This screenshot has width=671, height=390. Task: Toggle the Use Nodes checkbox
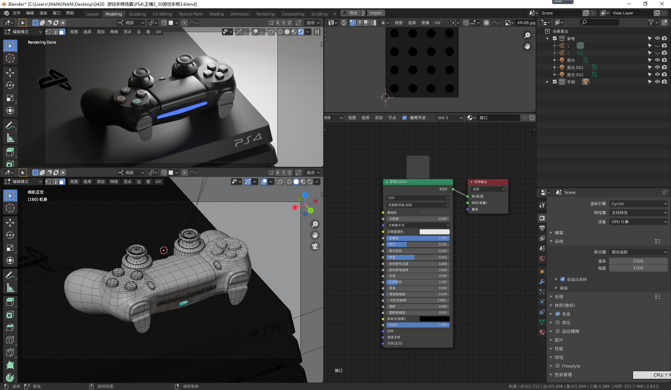pyautogui.click(x=404, y=118)
